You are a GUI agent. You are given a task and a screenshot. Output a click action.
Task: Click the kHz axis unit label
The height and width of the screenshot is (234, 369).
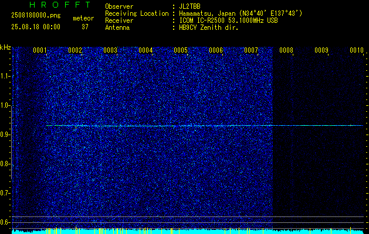5,47
